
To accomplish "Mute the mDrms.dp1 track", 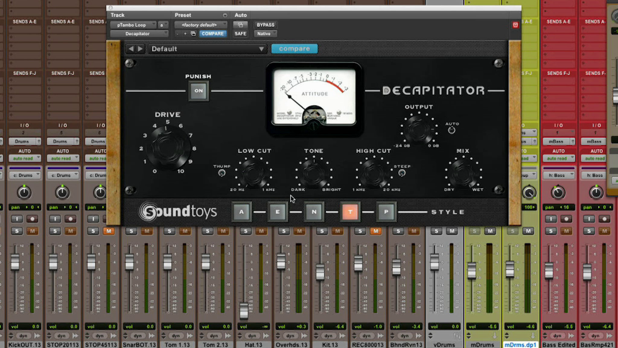I will pyautogui.click(x=527, y=231).
